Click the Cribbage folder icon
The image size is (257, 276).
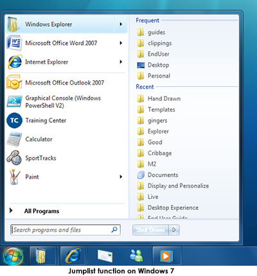[x=141, y=153]
